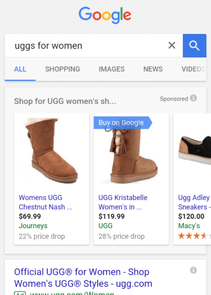Click the blue search magnifier button
The width and height of the screenshot is (211, 295).
coord(194,46)
